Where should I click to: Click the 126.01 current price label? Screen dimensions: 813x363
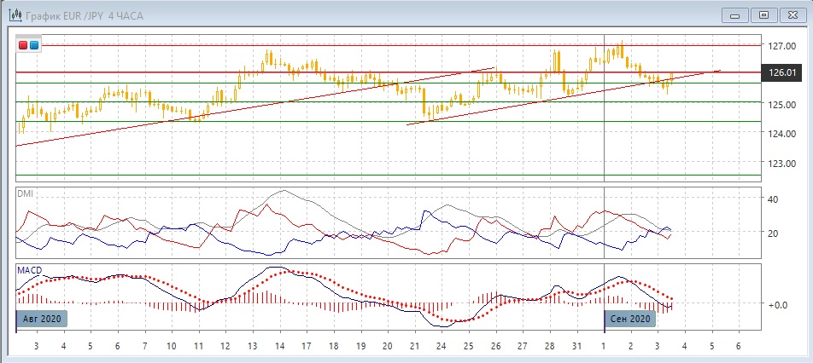point(782,73)
